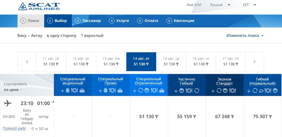Click the luggage icon under Специальный акционный
282x137 pixels.
coord(68,90)
